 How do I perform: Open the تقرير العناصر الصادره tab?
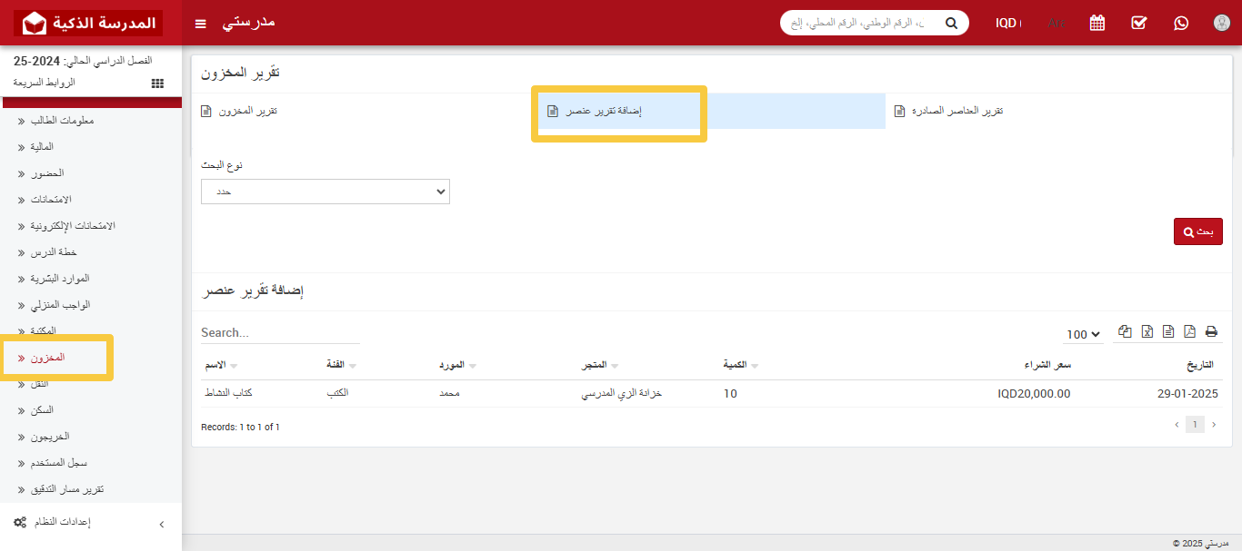click(x=949, y=110)
